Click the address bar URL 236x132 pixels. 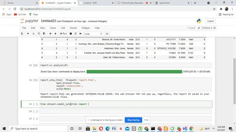48,9
